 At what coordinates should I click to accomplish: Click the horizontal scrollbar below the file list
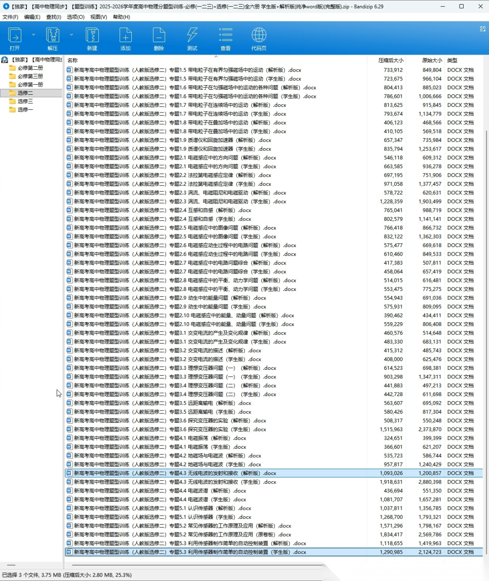point(195,565)
